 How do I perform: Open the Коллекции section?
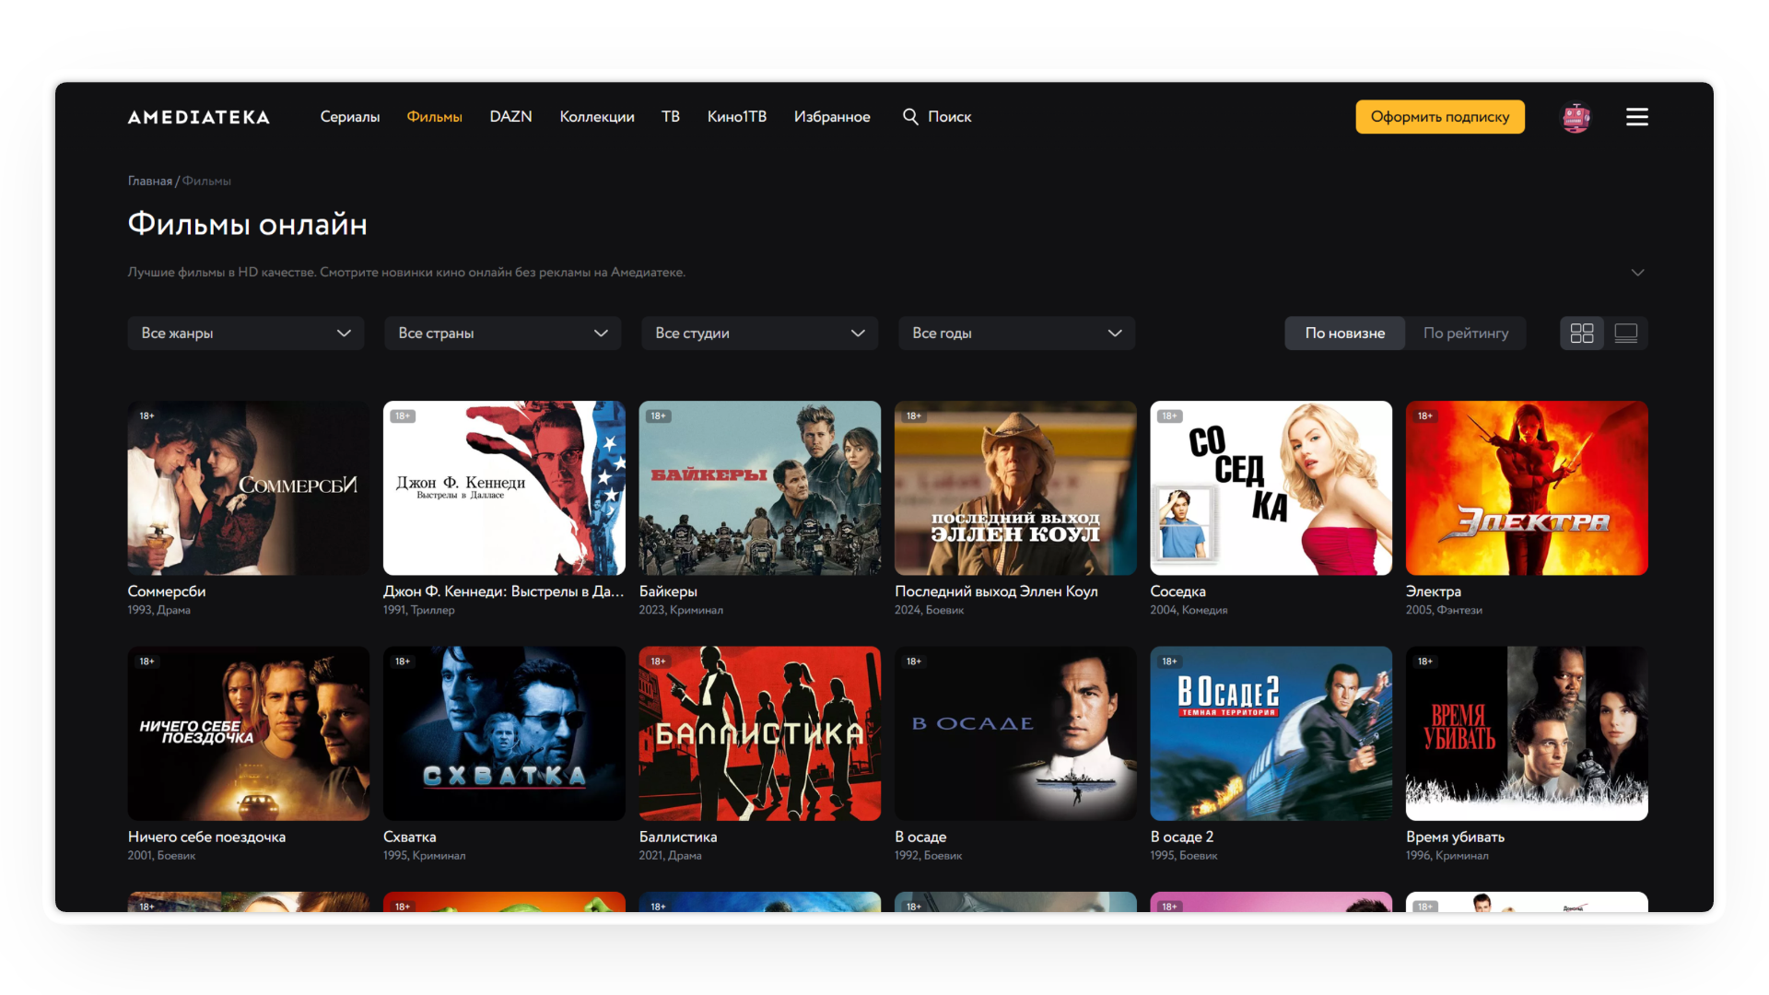[x=597, y=117]
